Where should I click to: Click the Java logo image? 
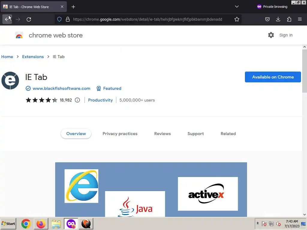(135, 204)
